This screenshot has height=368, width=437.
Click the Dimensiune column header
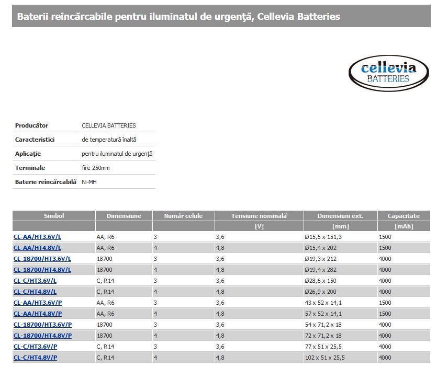click(x=124, y=216)
